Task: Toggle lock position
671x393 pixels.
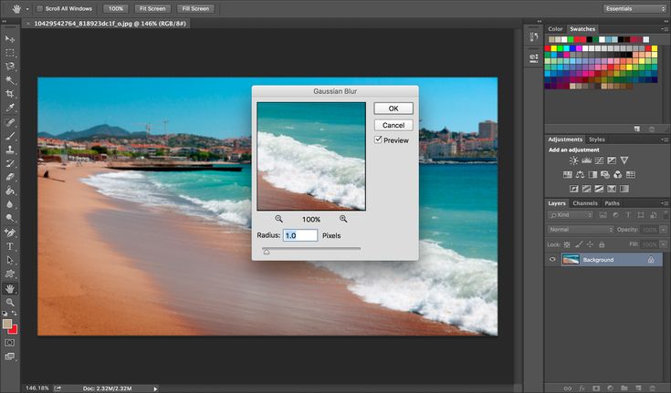Action: coord(590,244)
